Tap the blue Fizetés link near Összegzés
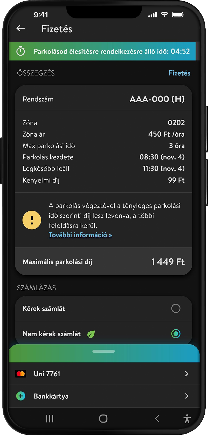Viewport: 208px width, 435px height. (x=179, y=73)
